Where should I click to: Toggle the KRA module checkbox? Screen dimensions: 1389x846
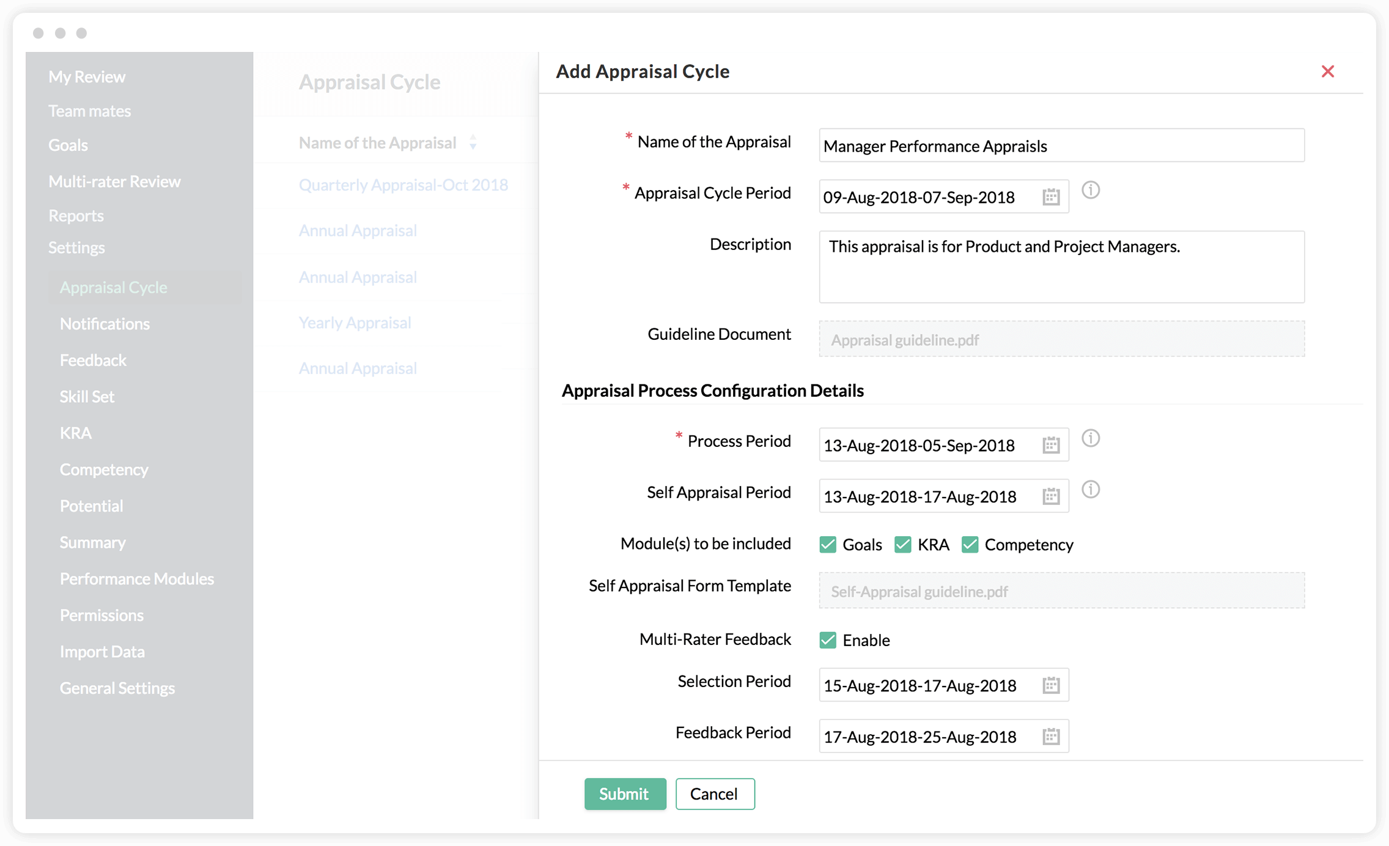pos(903,545)
